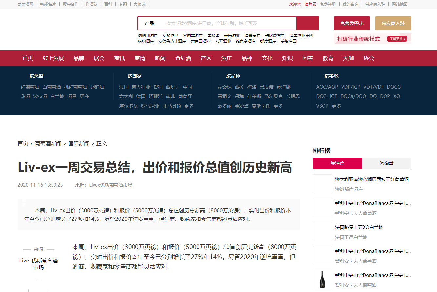Click 法国干邑白兰地 supplier text
Viewport: 437px width, 292px height.
click(351, 237)
